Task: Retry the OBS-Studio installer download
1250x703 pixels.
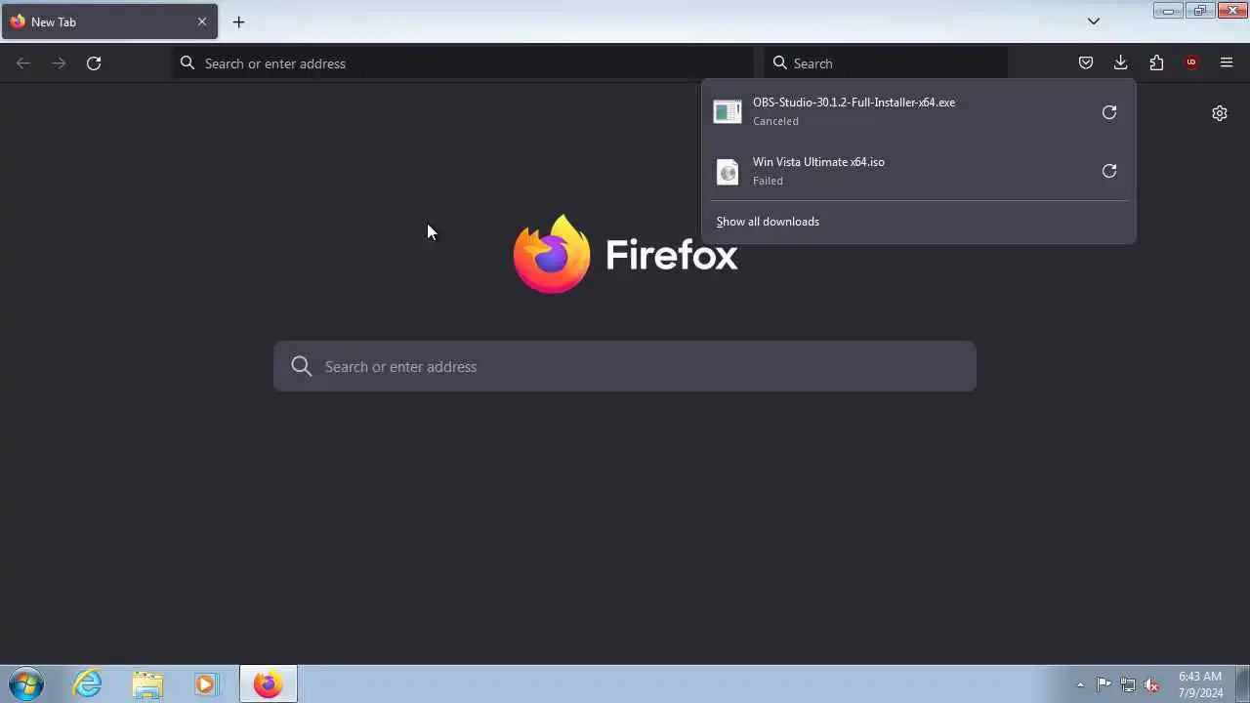Action: click(1109, 111)
